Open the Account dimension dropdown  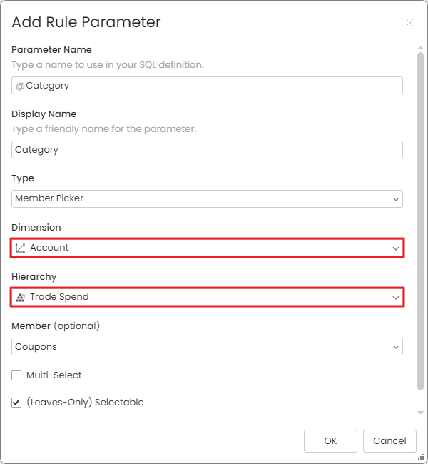207,248
